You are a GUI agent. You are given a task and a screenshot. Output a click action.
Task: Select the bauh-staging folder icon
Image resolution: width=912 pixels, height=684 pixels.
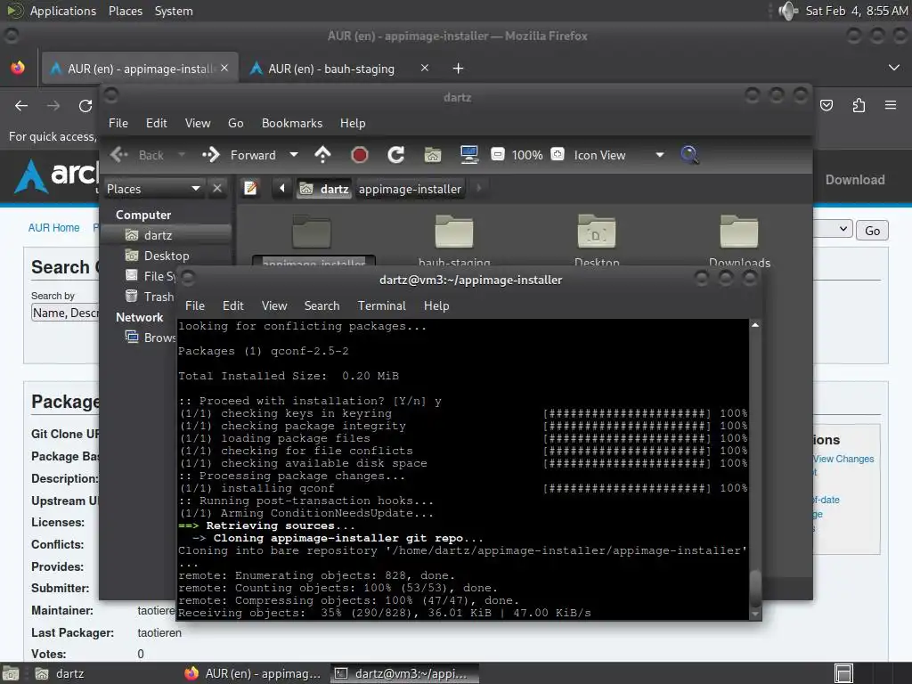click(454, 232)
